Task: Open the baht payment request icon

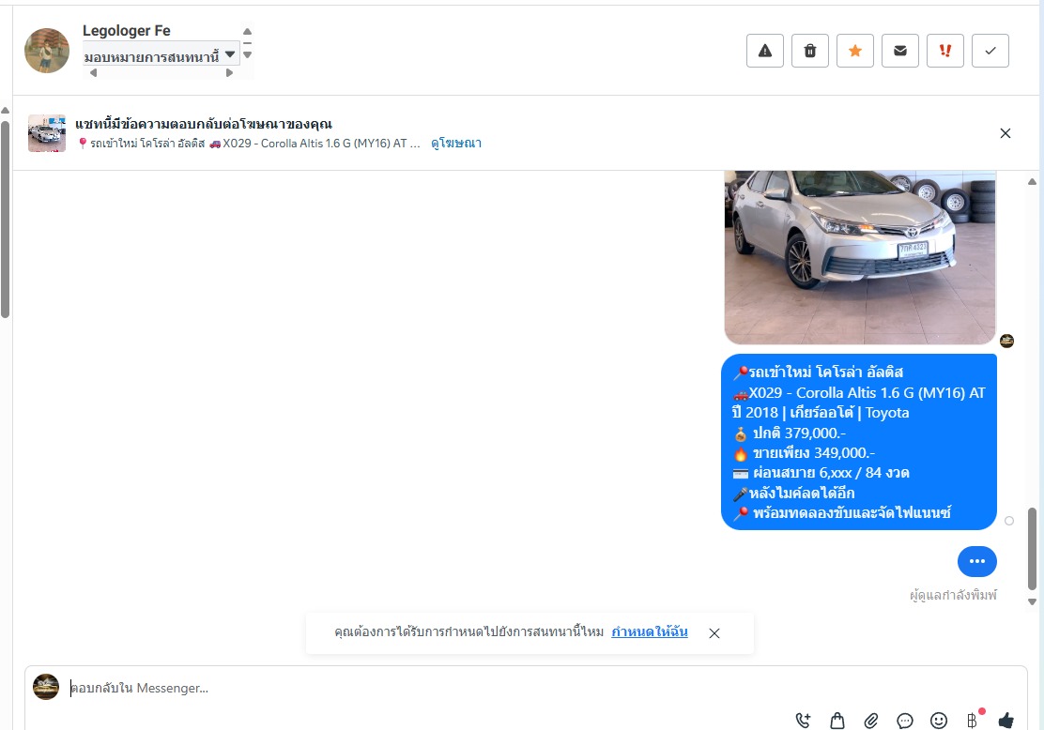Action: click(x=972, y=720)
